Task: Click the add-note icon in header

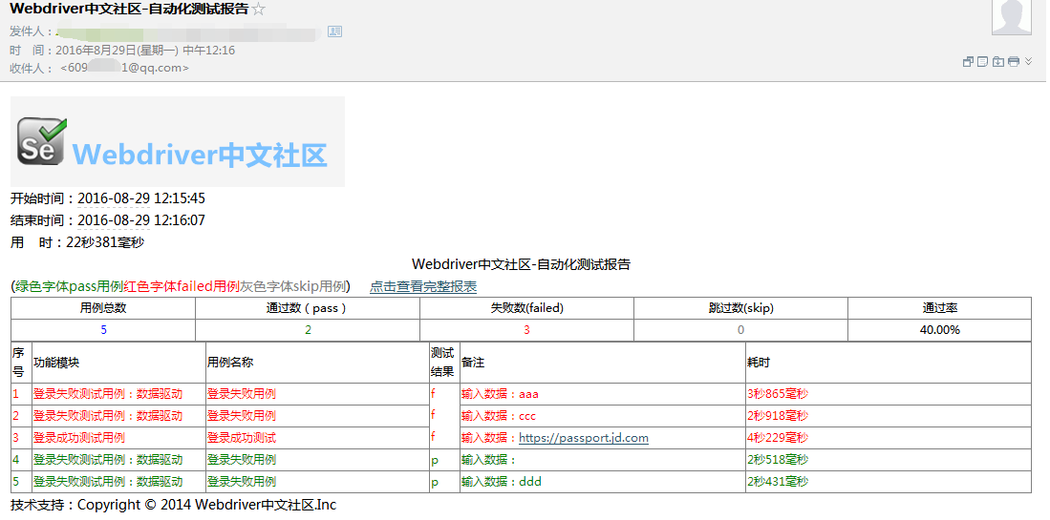Action: [x=982, y=61]
